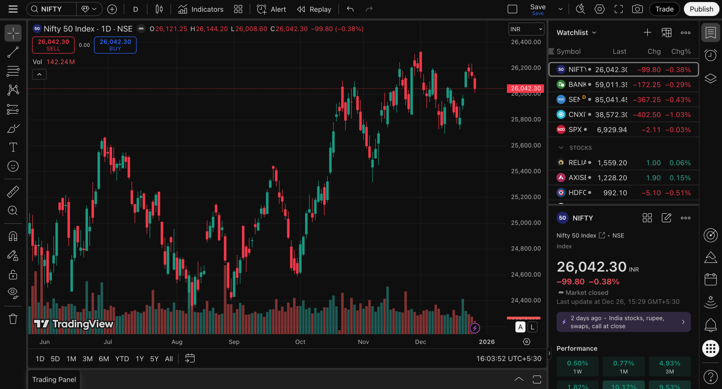Take a chart snapshot with the camera icon
The image size is (722, 389).
pos(637,9)
